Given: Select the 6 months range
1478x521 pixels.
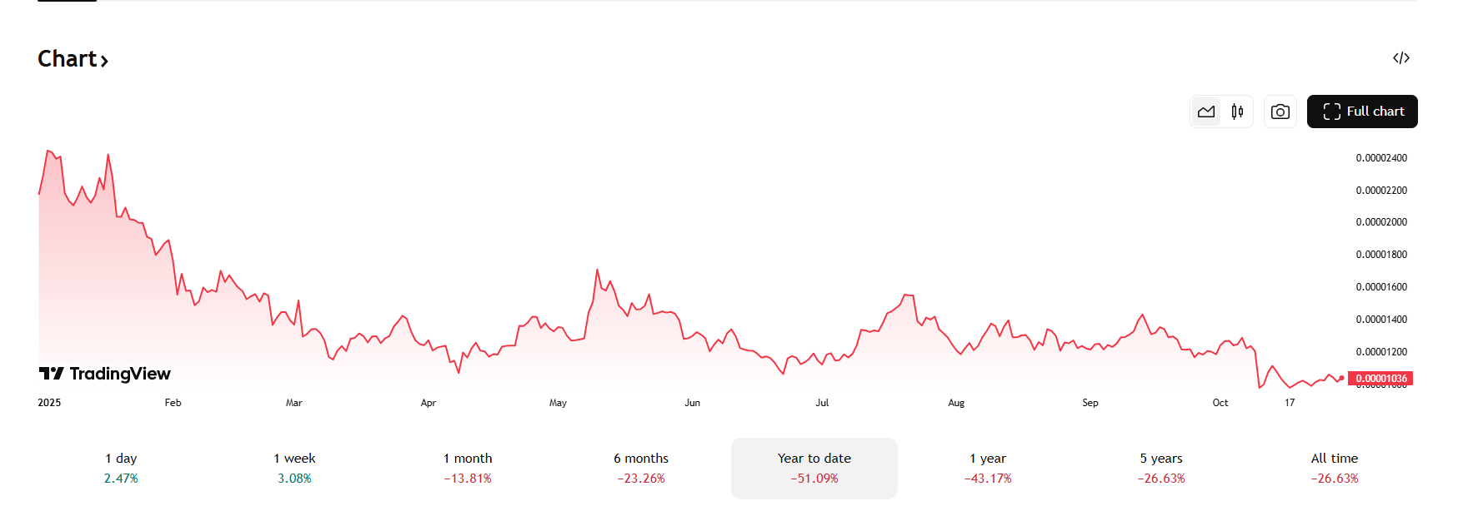Looking at the screenshot, I should (641, 468).
